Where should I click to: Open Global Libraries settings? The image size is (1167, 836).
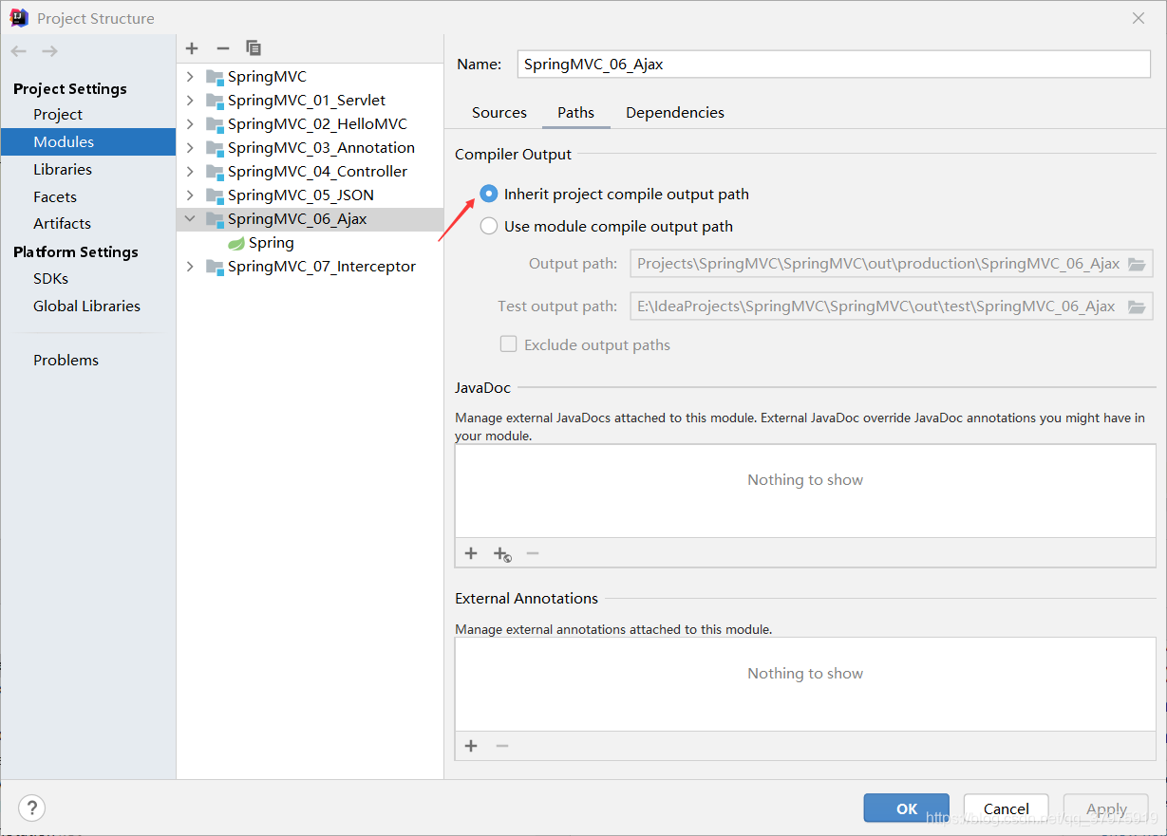pyautogui.click(x=87, y=306)
